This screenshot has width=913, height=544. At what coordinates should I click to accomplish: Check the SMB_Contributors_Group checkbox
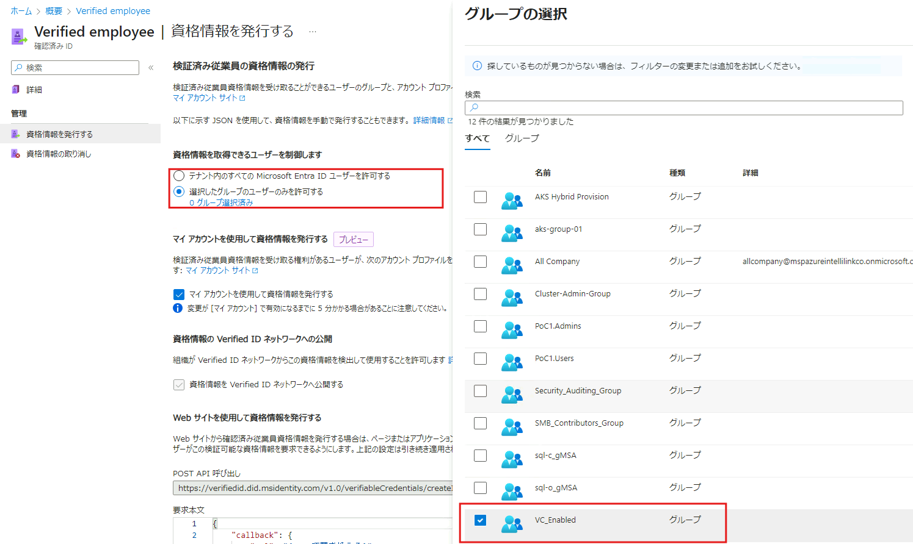pos(481,423)
